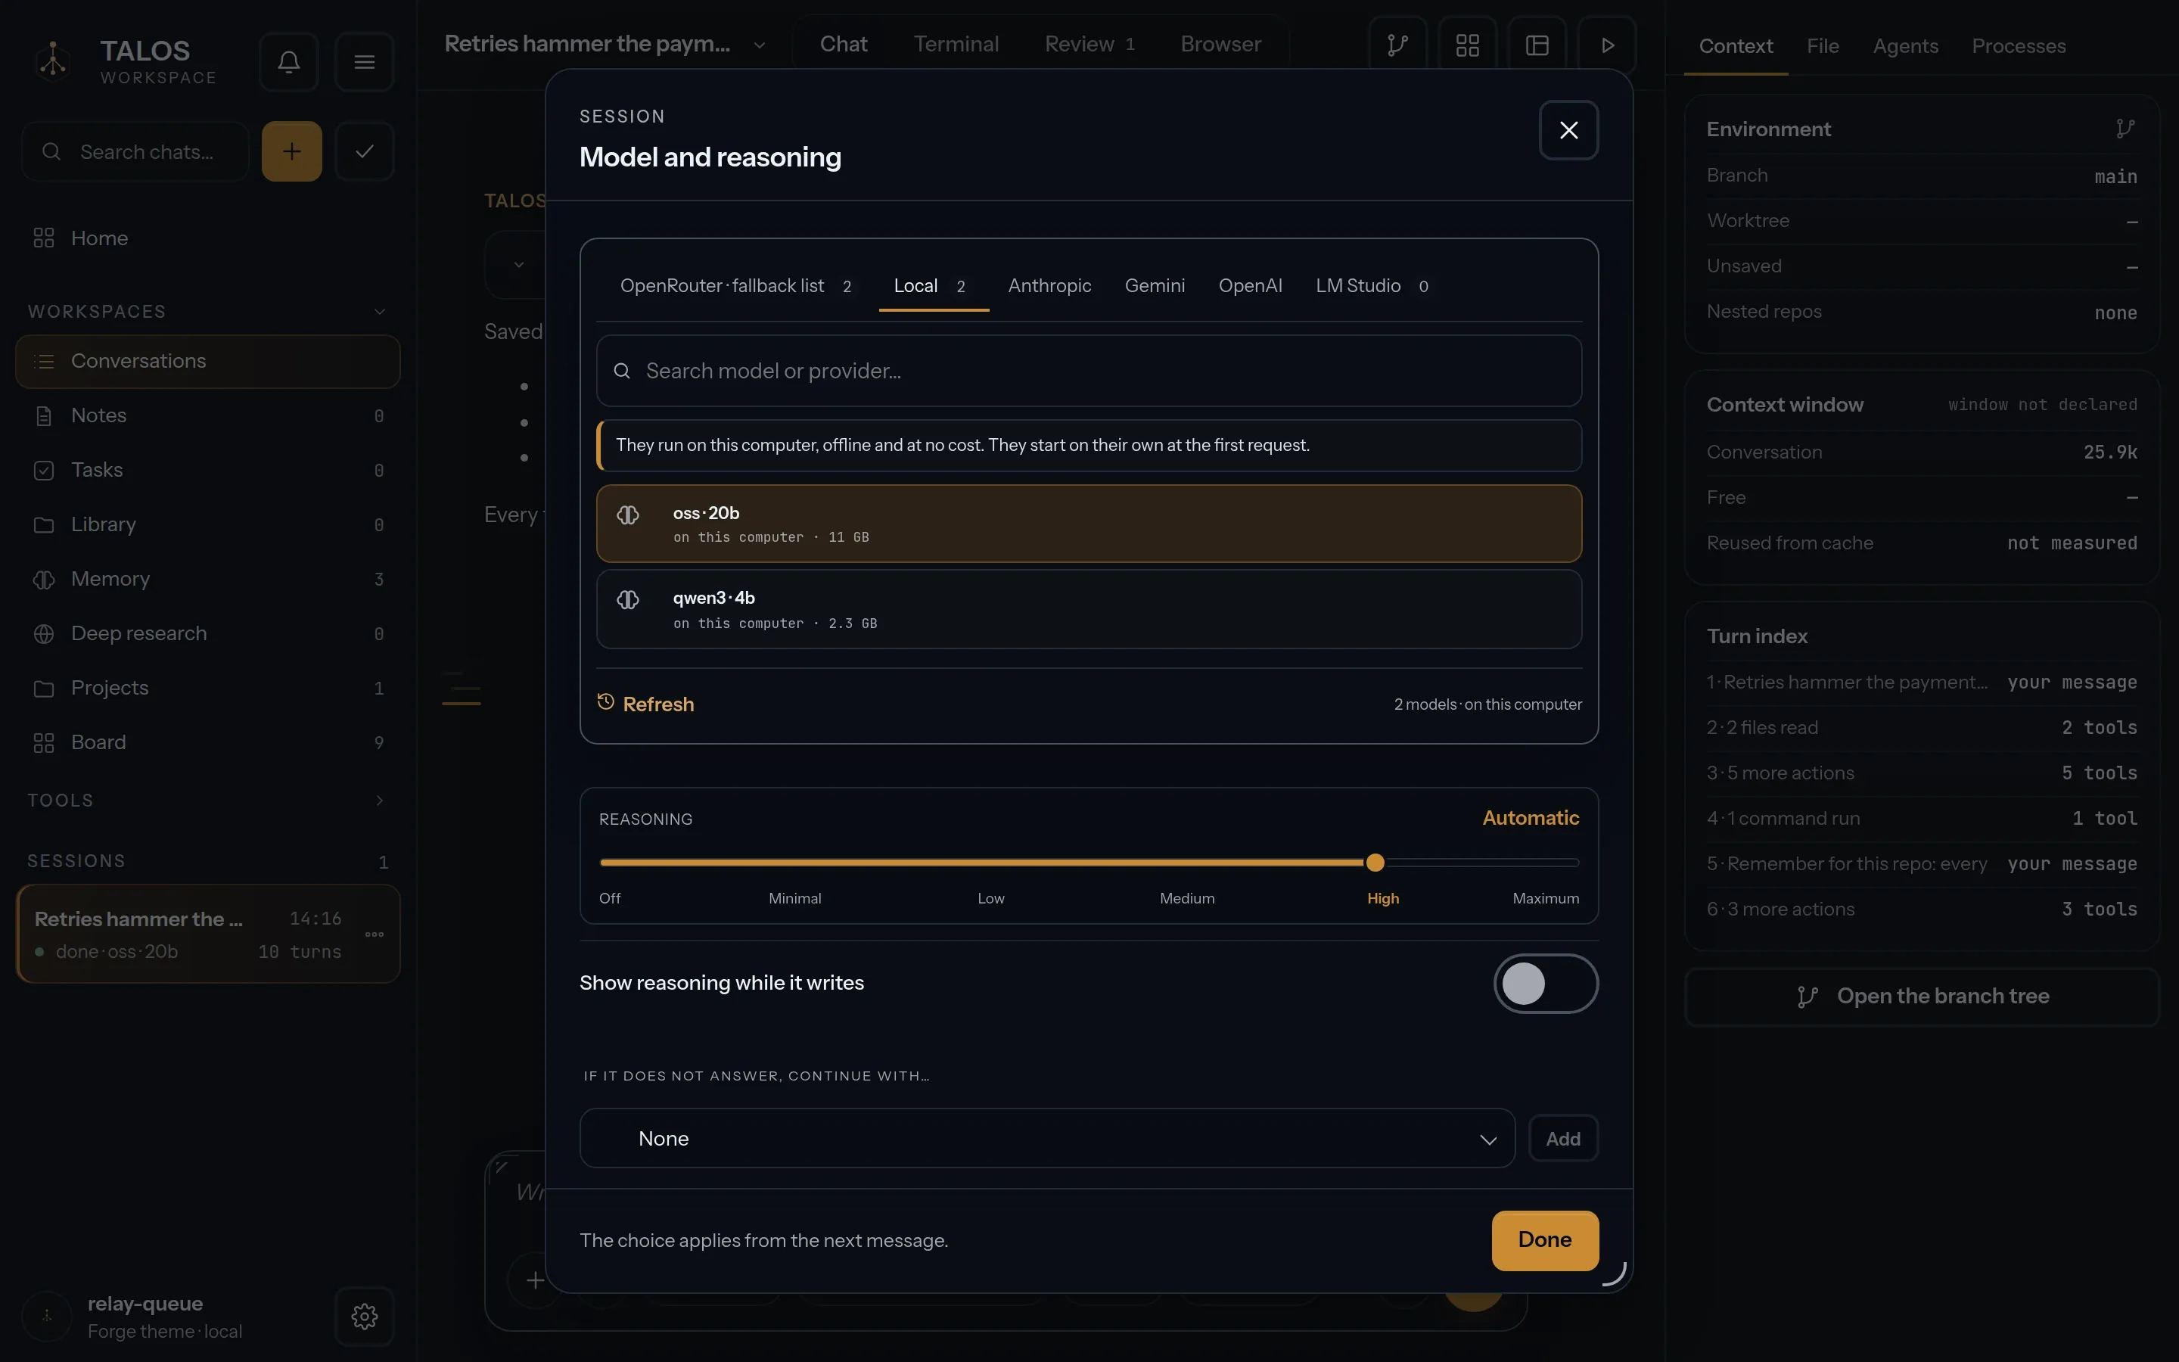Click the branch icon in the Environment panel

coord(2125,129)
